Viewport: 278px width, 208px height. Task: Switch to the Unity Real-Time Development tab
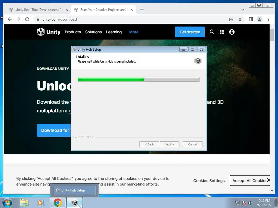39,10
